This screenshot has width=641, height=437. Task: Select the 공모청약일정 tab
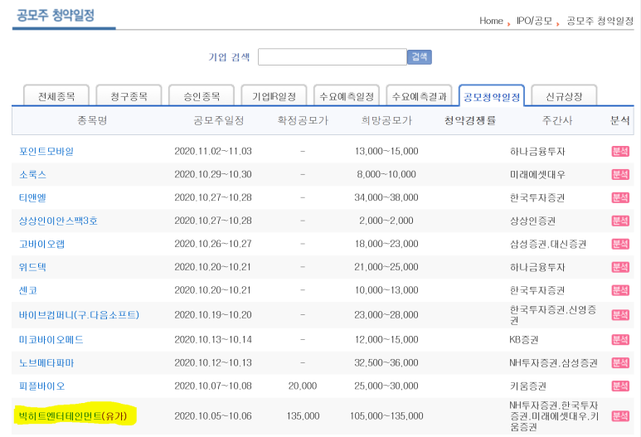click(492, 95)
